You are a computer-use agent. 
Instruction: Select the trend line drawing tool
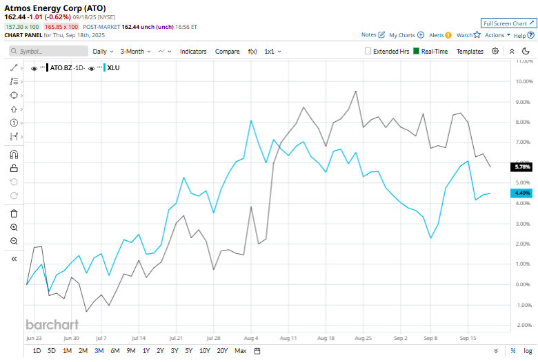14,68
